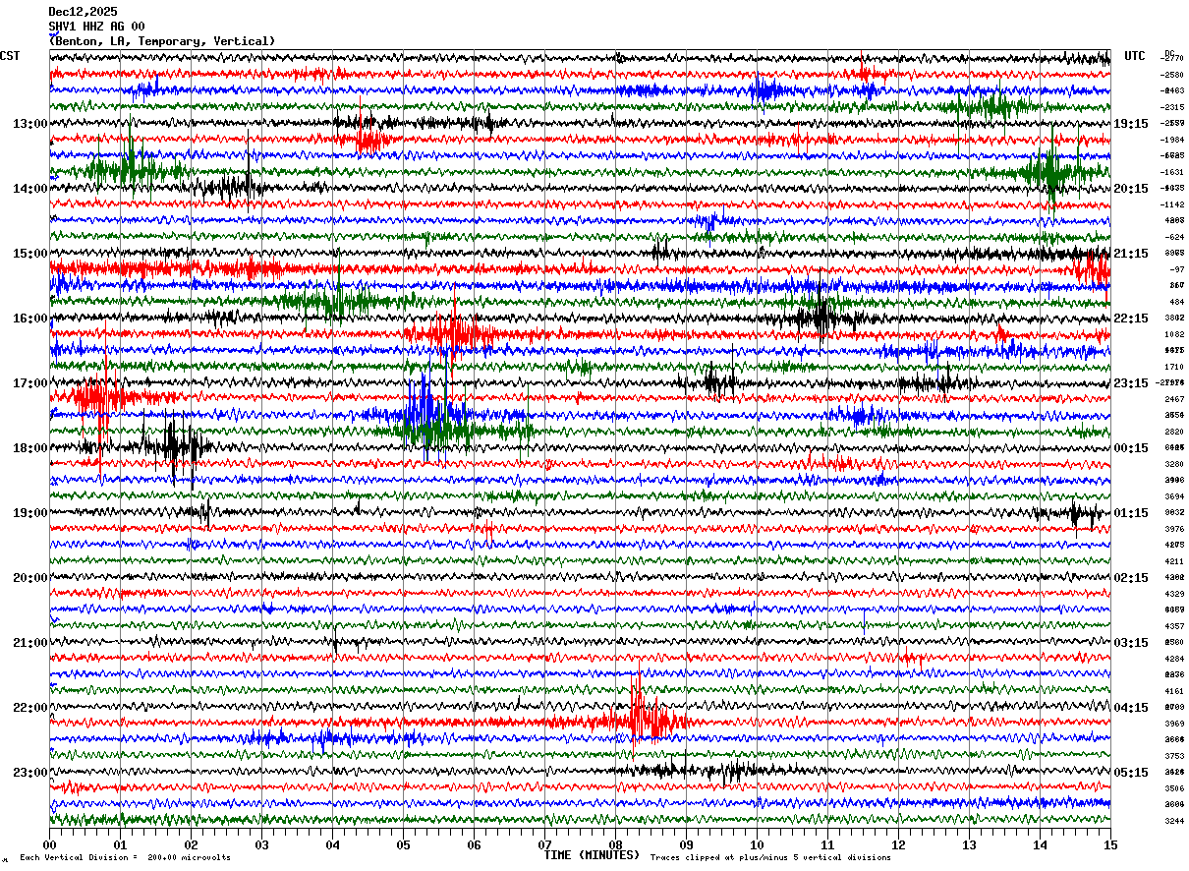Click the DC offset value -2315

pos(1172,107)
